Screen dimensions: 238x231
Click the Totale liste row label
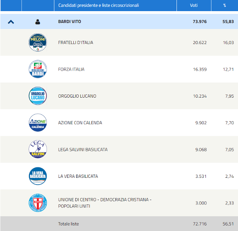click(x=69, y=224)
